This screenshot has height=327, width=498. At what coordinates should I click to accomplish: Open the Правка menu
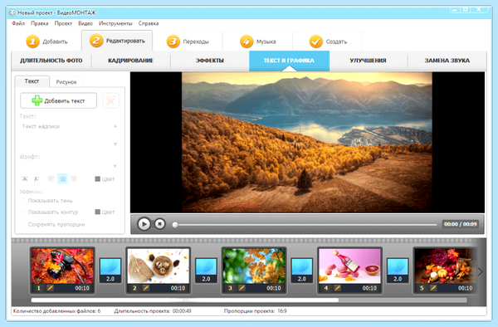click(x=39, y=23)
